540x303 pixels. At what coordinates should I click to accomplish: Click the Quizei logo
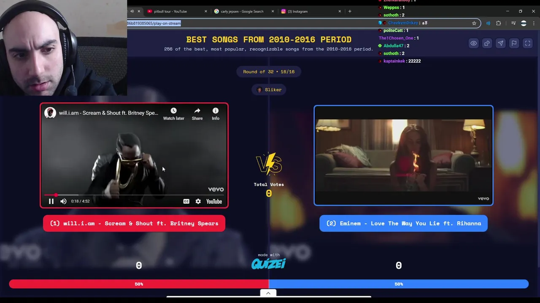click(x=269, y=264)
